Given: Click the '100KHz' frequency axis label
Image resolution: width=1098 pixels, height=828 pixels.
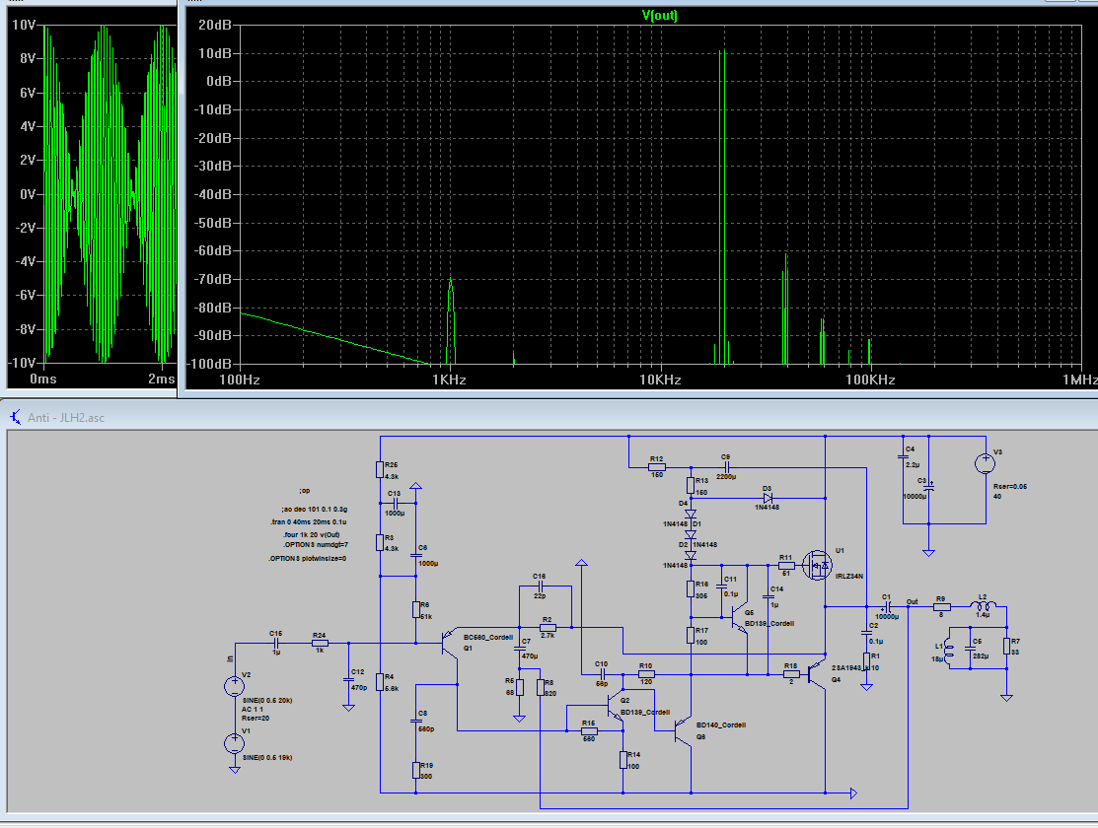Looking at the screenshot, I should pyautogui.click(x=870, y=379).
